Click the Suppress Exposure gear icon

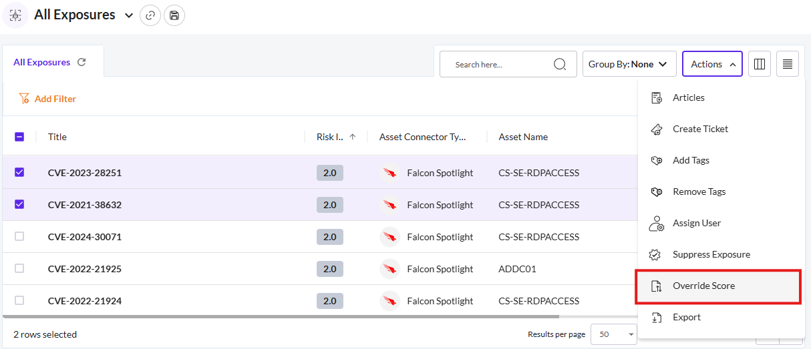coord(655,254)
